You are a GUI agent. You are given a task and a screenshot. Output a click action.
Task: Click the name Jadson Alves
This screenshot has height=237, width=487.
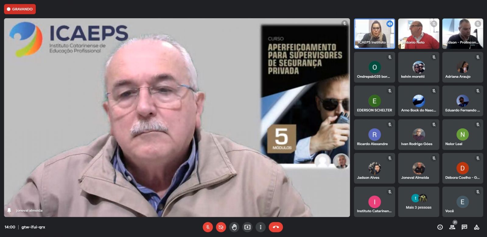[368, 178]
